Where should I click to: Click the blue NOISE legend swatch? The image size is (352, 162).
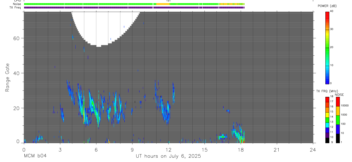tap(338, 129)
